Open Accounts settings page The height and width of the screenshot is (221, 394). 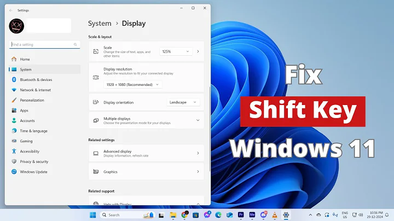click(x=44, y=120)
